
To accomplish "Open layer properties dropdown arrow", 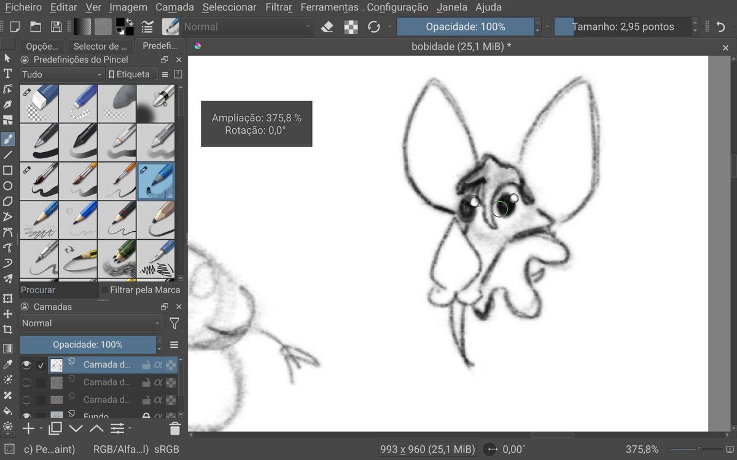I will click(130, 428).
